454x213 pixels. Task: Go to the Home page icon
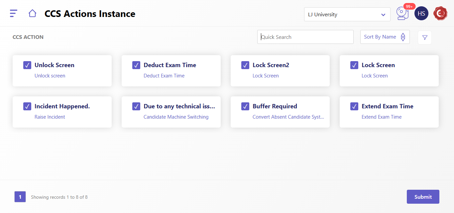click(x=32, y=13)
